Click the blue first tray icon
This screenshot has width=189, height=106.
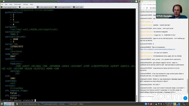[x=146, y=104]
